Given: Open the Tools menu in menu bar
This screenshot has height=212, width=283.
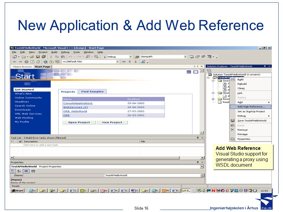Looking at the screenshot, I should [x=76, y=52].
